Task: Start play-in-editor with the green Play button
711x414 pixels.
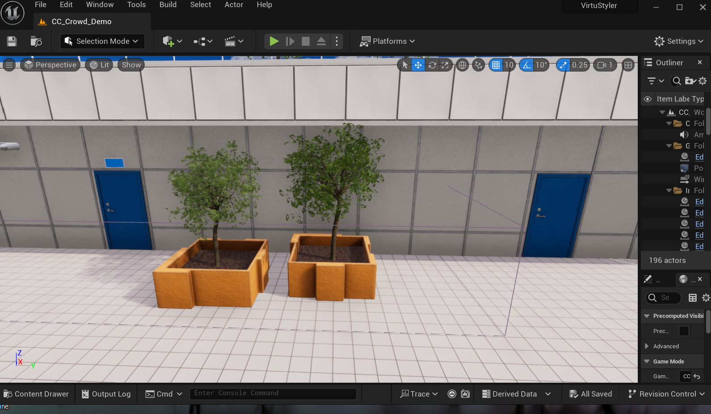Action: point(274,41)
